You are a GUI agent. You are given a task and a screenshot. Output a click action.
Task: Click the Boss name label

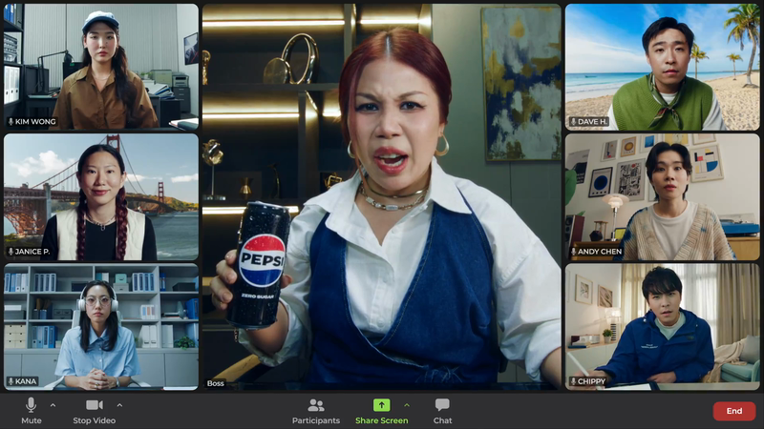pyautogui.click(x=216, y=383)
